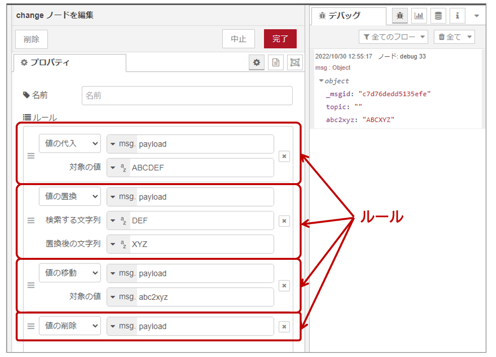
Task: Open the 値の置換 rule type dropdown
Action: [70, 197]
